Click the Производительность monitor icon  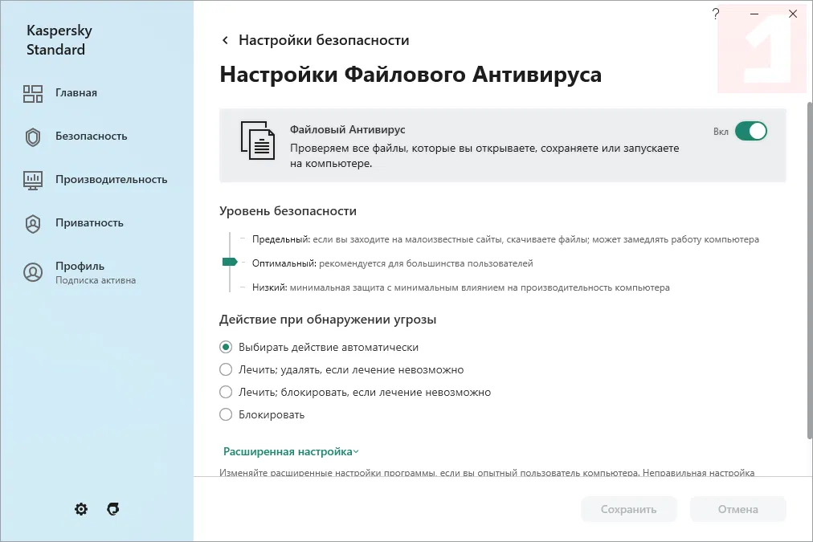33,181
